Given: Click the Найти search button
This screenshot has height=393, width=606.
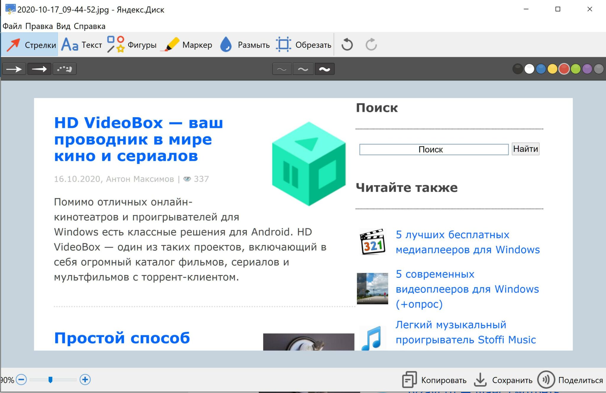Looking at the screenshot, I should click(x=526, y=149).
